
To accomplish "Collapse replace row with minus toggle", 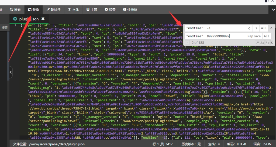I will tap(187, 43).
